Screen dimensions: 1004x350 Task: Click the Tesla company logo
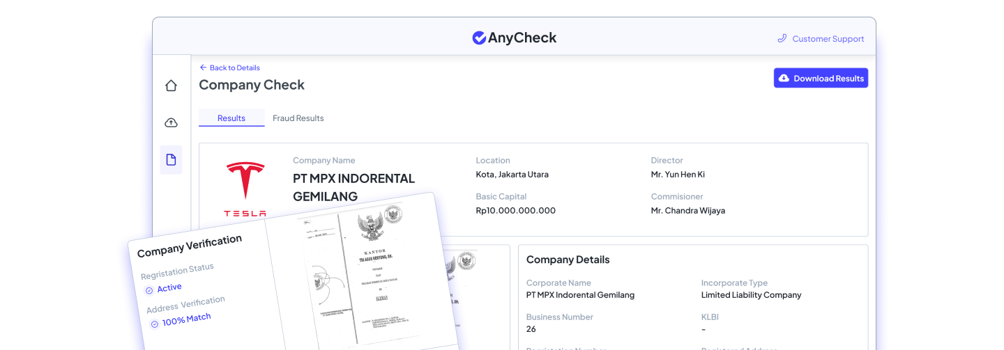pyautogui.click(x=245, y=189)
